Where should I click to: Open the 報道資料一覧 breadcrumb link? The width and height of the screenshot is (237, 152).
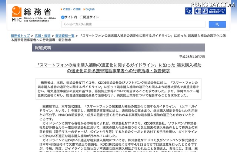click(65, 36)
